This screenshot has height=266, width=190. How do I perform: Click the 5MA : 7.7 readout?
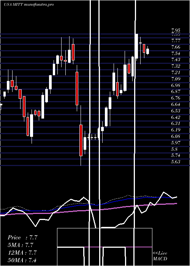tap(20, 245)
